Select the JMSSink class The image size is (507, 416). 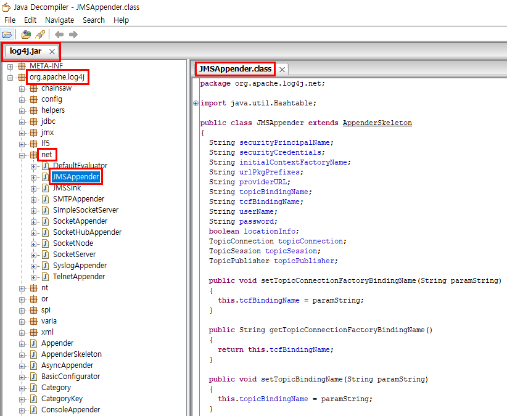(x=67, y=188)
